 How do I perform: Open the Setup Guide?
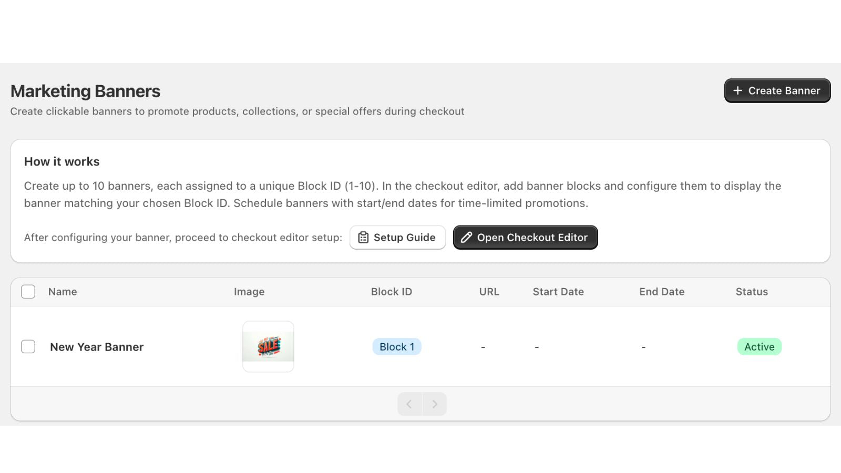398,237
